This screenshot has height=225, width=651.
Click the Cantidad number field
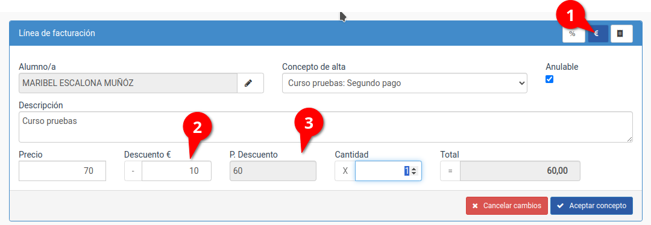coord(388,171)
